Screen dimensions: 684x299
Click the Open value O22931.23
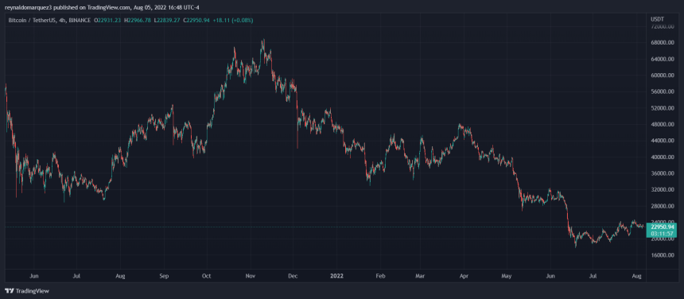point(108,20)
